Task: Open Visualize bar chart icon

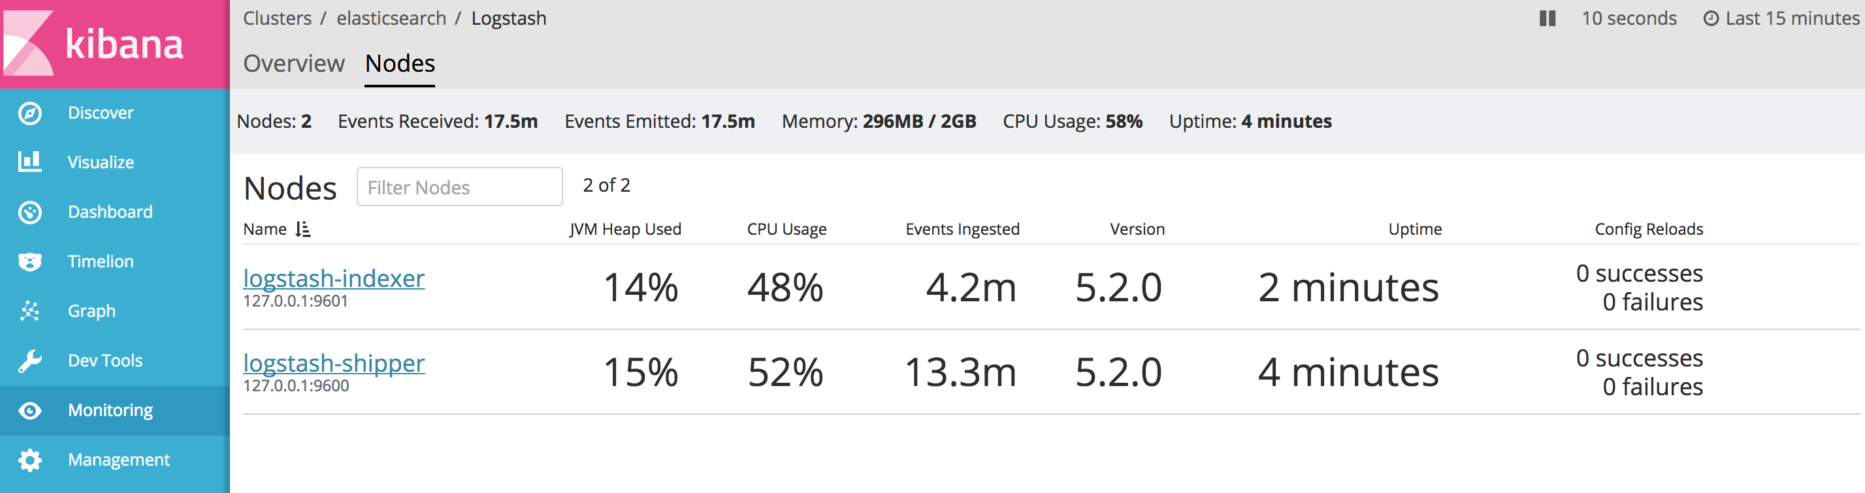Action: (29, 162)
